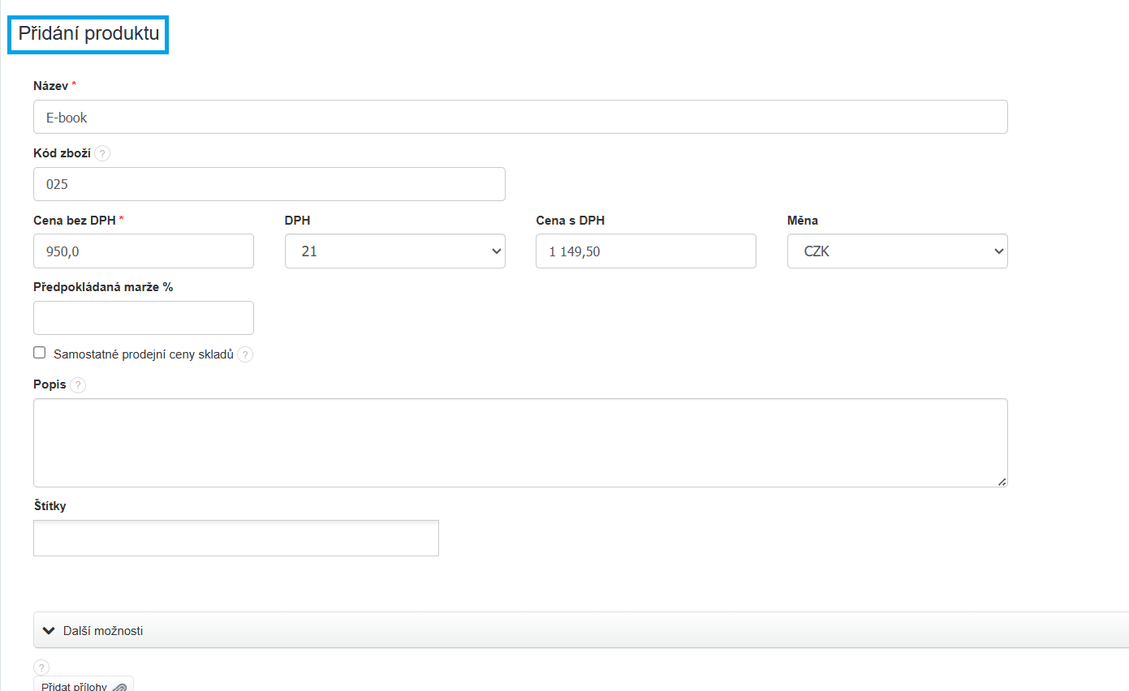Click the Cena bez DPH label
Viewport: 1129px width, 691px height.
(75, 220)
